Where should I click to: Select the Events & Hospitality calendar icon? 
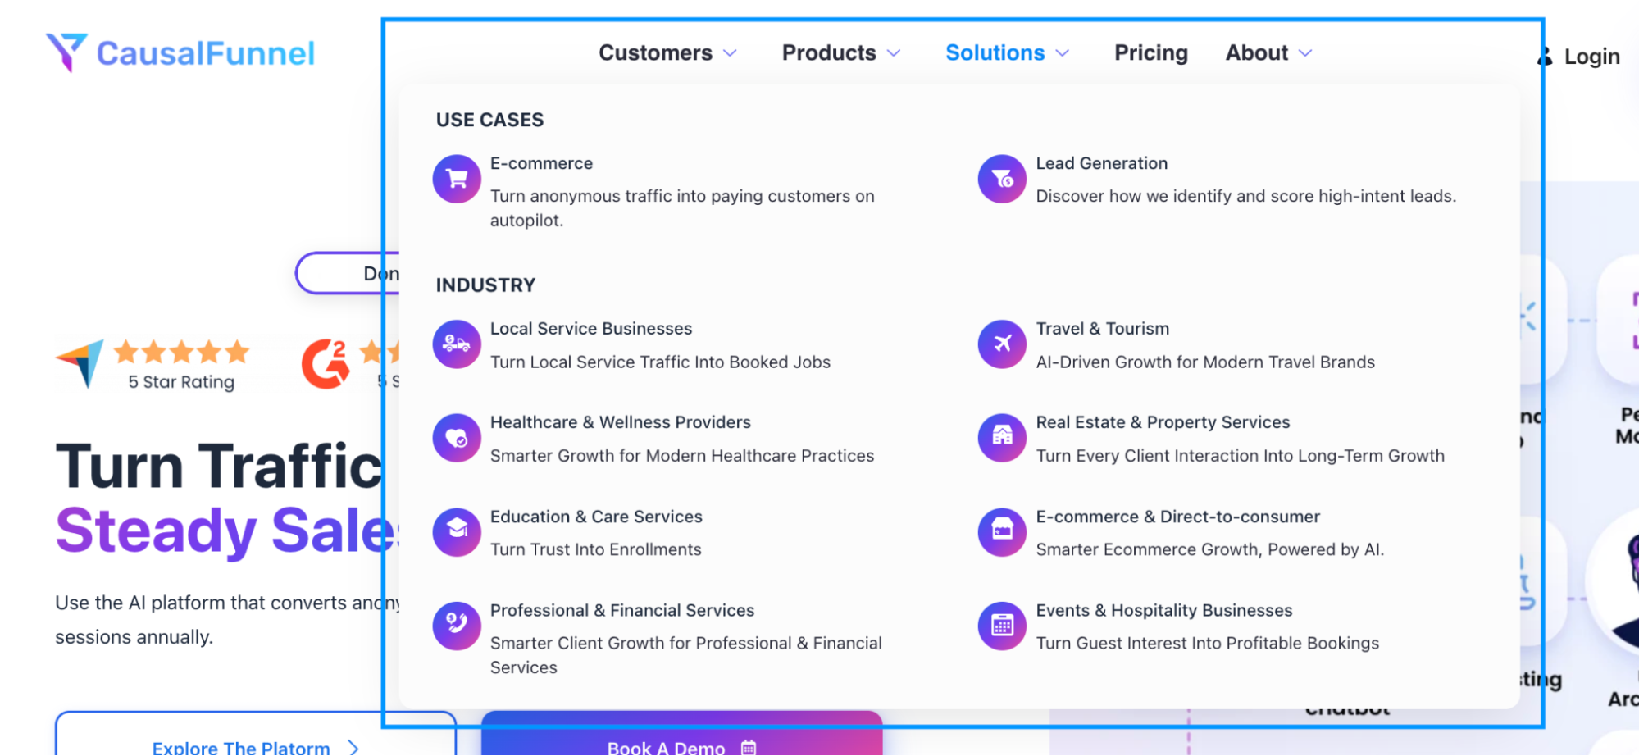click(1001, 625)
